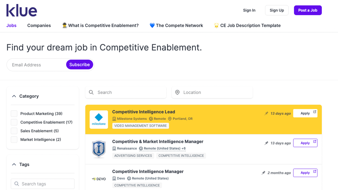Click the VIDEO MANAGEMENT SOFTWARE tag
Image resolution: width=338 pixels, height=190 pixels.
pos(140,125)
